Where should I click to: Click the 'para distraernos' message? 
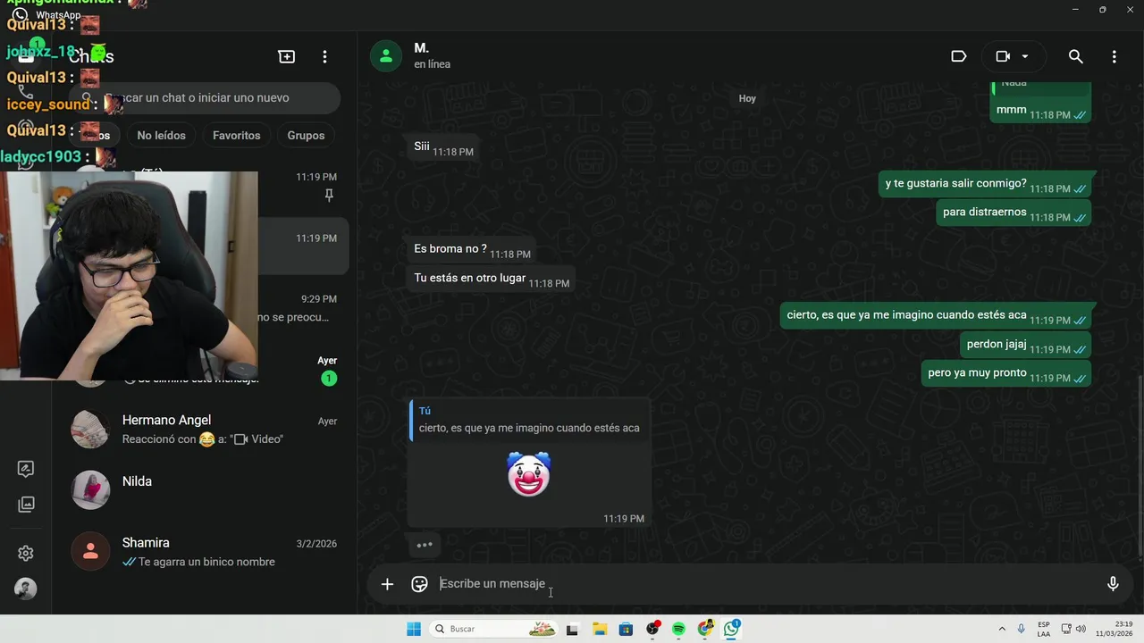coord(1014,213)
